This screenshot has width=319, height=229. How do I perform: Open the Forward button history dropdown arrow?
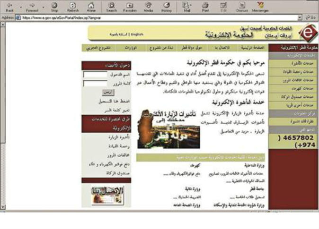click(x=44, y=7)
